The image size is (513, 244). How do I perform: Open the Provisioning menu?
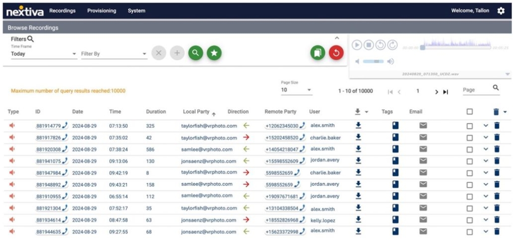pyautogui.click(x=102, y=10)
